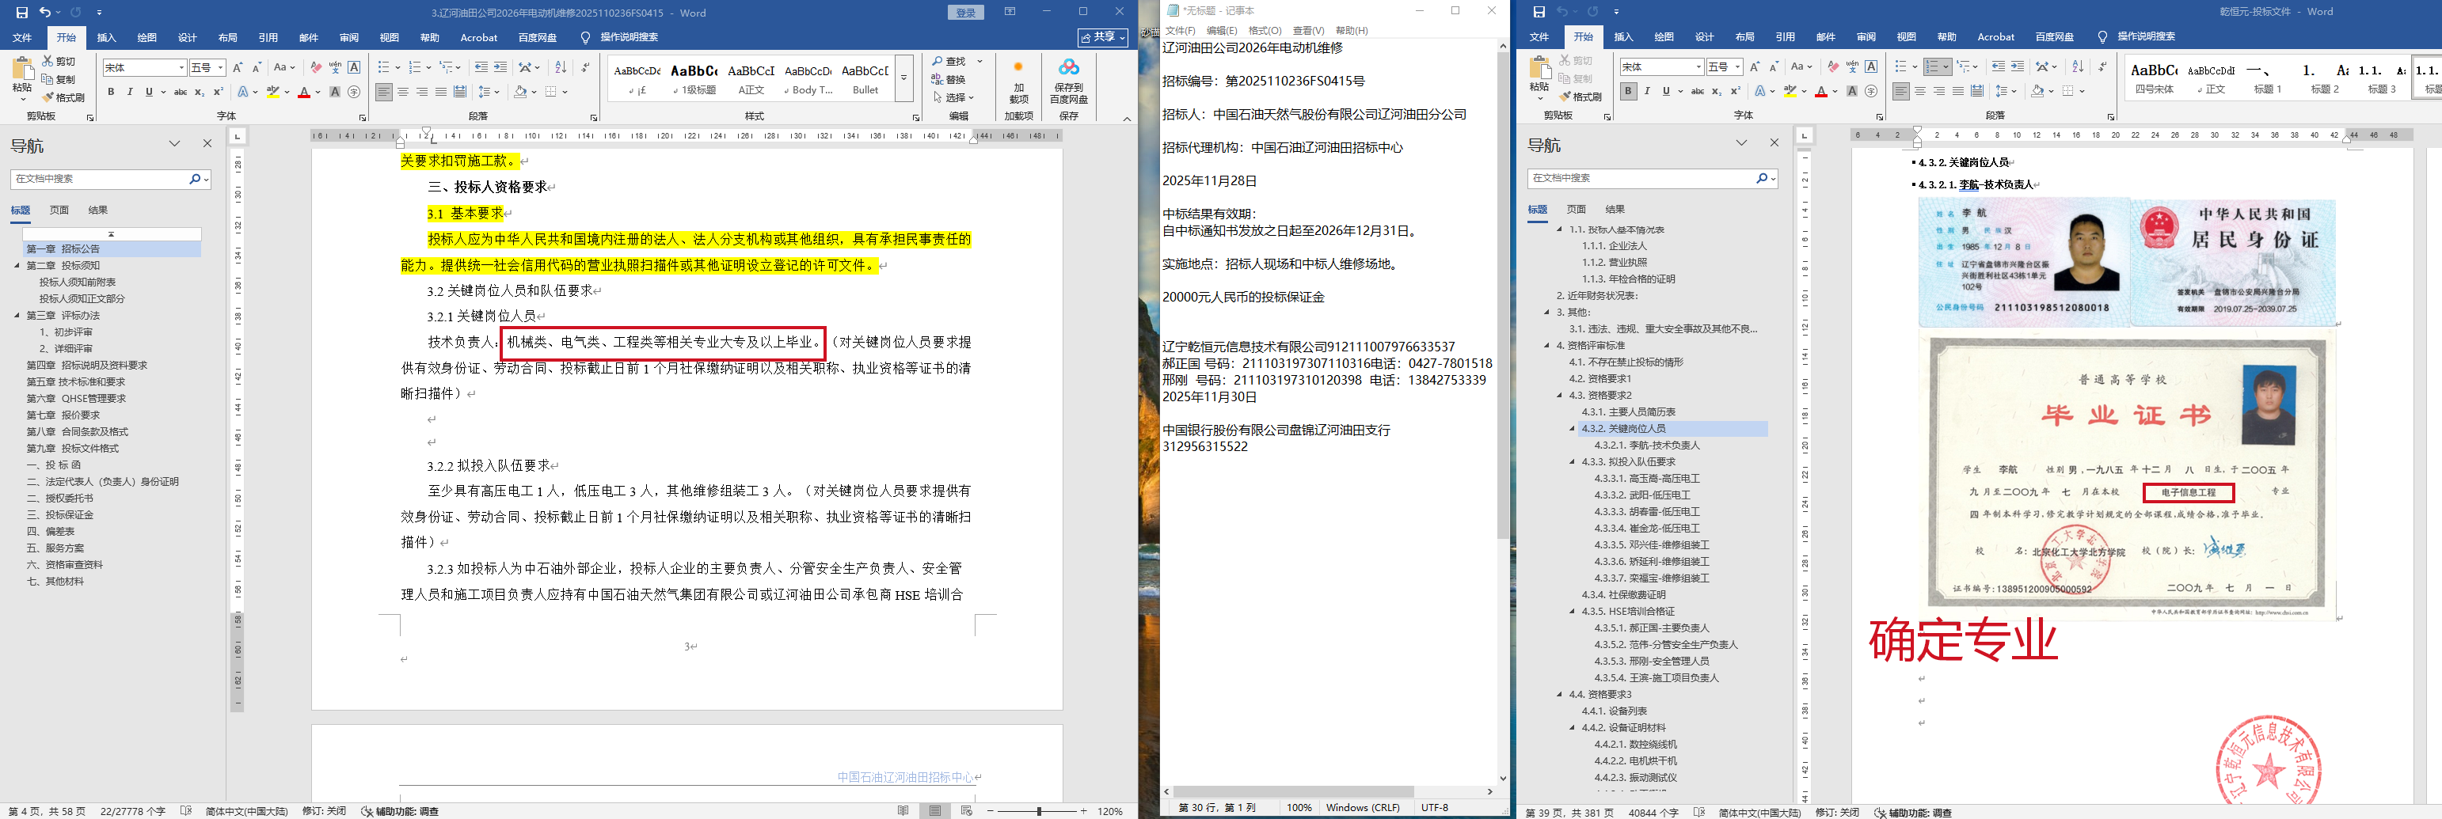Click phonetic guide icon in right Word ribbon
Viewport: 2442px width, 819px height.
[1852, 66]
